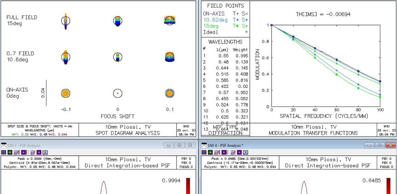
Task: Click the wavelength 1 weight value 0.995
Action: [x=241, y=56]
